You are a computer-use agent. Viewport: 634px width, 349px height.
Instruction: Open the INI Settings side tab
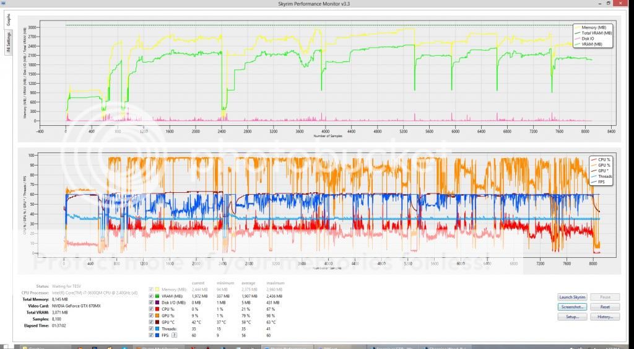click(x=9, y=42)
